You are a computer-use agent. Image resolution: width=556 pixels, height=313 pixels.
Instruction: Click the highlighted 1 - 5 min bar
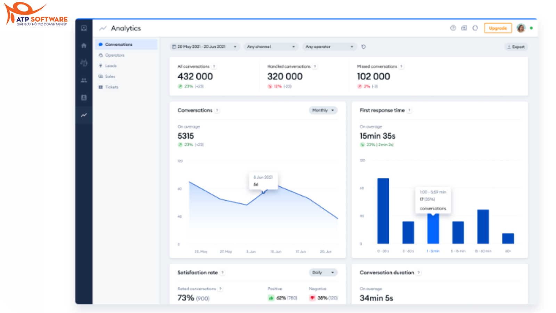[433, 228]
